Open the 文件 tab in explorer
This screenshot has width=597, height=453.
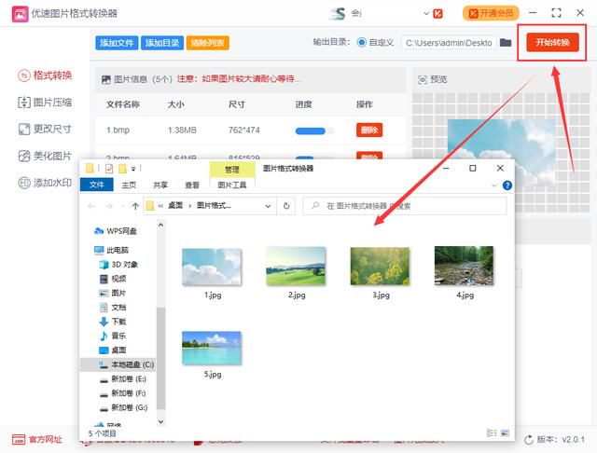(x=97, y=185)
